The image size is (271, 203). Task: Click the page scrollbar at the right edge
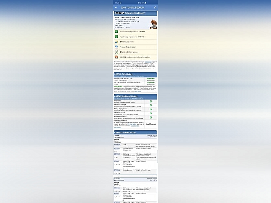tap(158, 156)
